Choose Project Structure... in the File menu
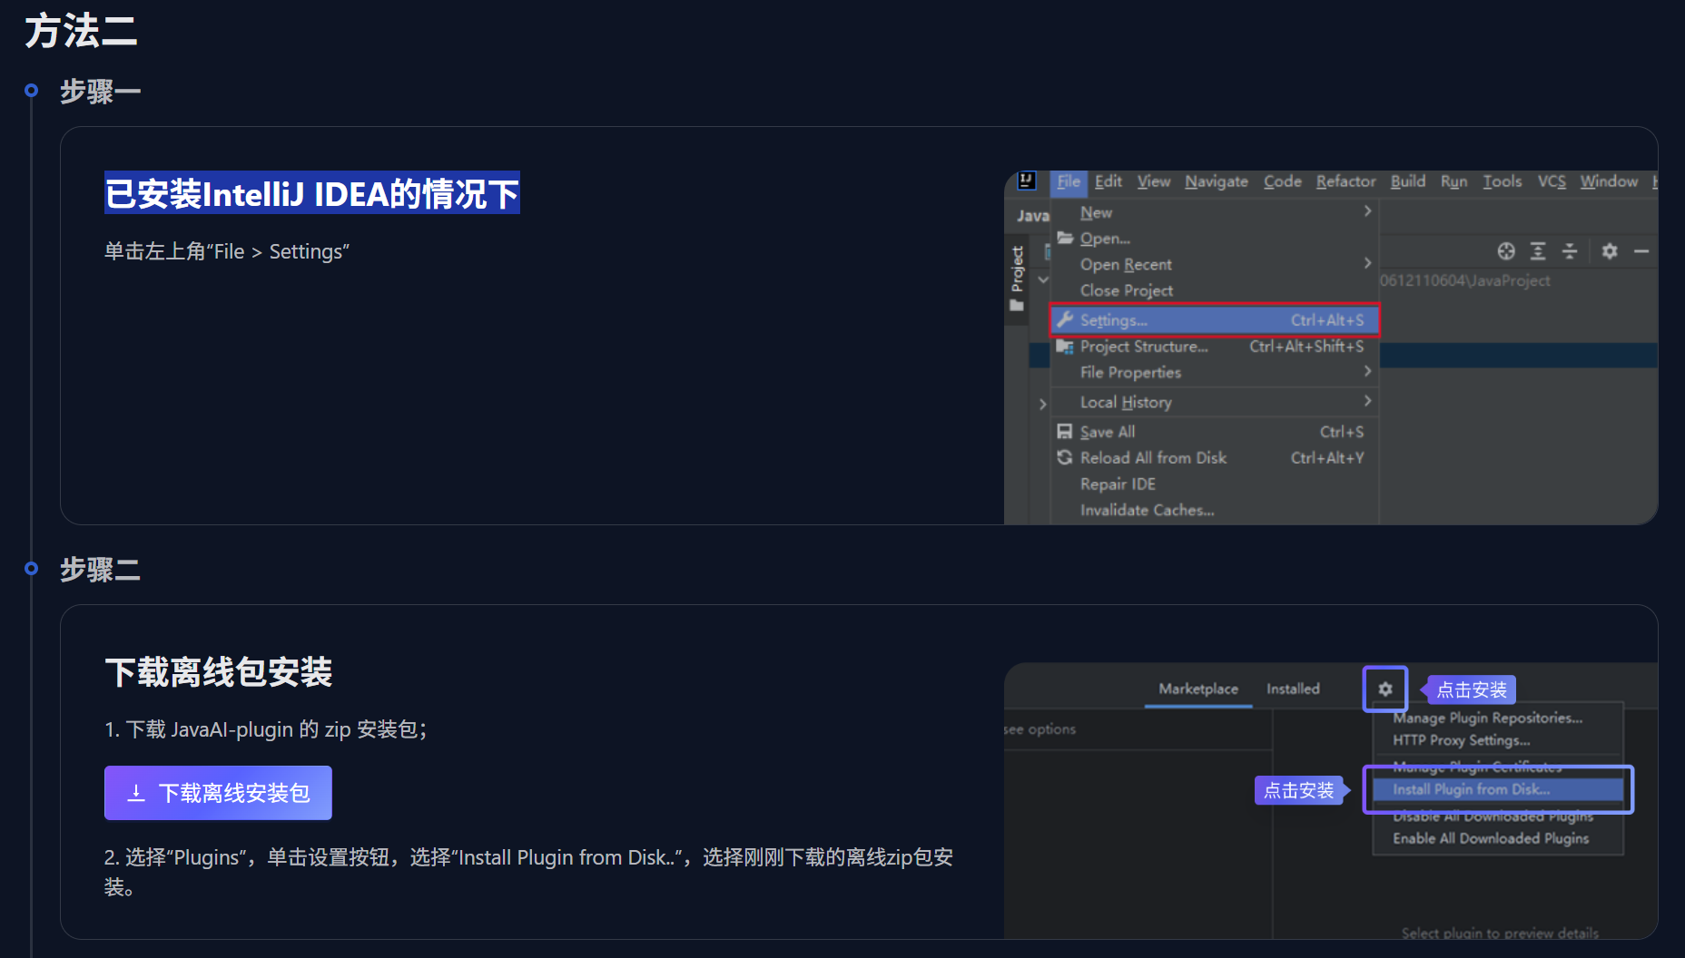Image resolution: width=1685 pixels, height=958 pixels. [1215, 347]
